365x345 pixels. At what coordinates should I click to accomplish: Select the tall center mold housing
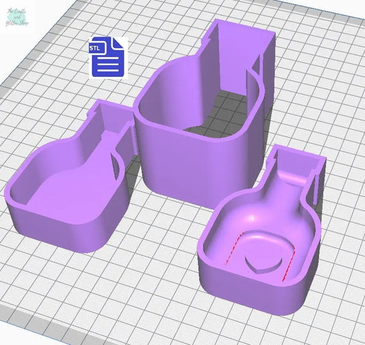click(205, 114)
